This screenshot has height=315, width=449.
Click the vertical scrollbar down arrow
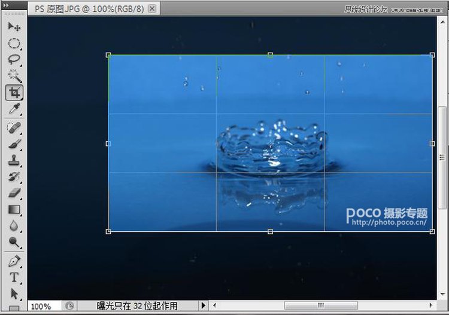[x=442, y=294]
